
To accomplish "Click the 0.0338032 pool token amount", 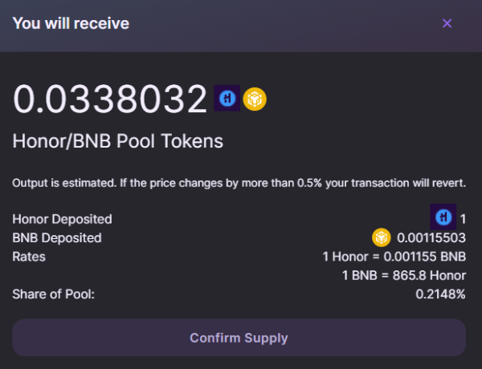I will 110,99.
